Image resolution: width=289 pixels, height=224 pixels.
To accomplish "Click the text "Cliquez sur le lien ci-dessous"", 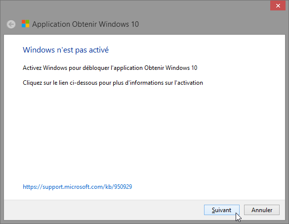I will tap(60, 83).
